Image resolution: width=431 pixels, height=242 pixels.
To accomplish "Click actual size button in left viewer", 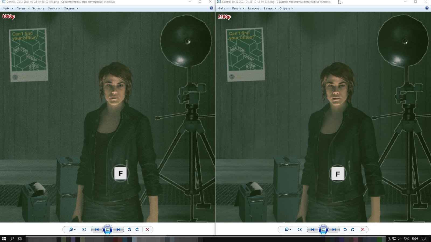I will pos(84,229).
